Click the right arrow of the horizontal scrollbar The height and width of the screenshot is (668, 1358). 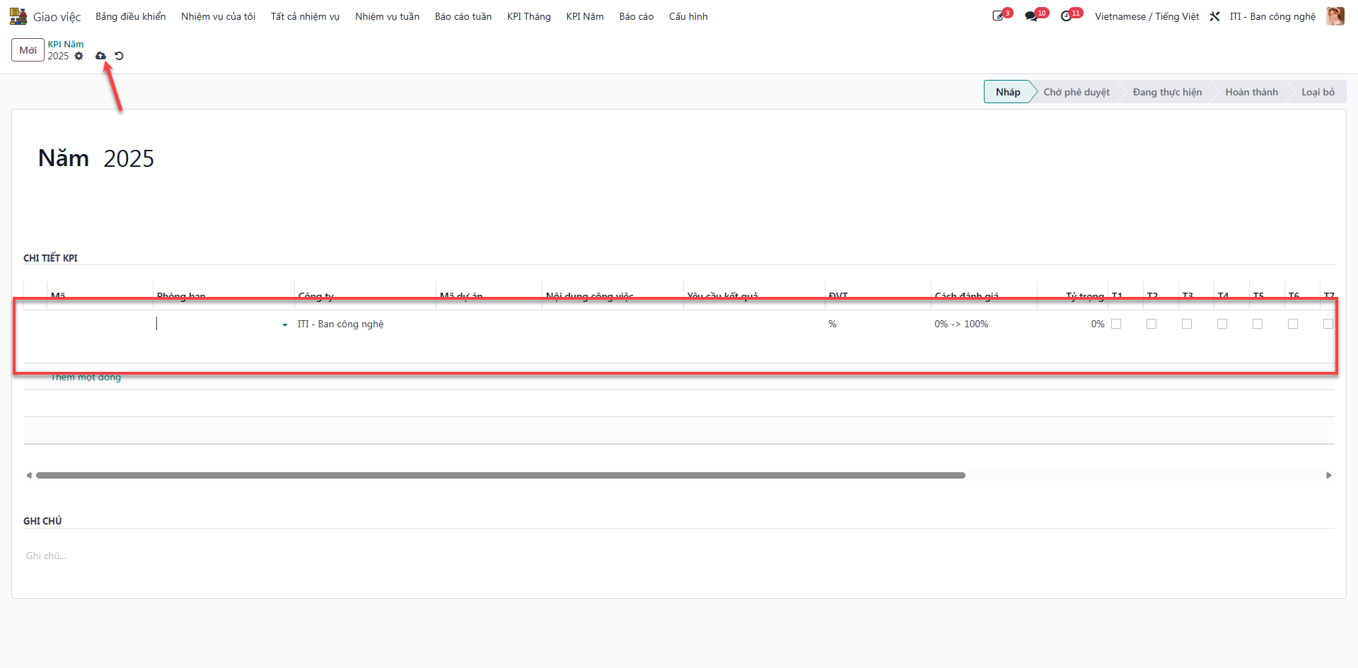pyautogui.click(x=1329, y=476)
